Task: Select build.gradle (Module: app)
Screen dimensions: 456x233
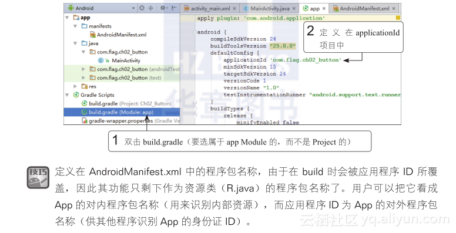Action: 121,112
